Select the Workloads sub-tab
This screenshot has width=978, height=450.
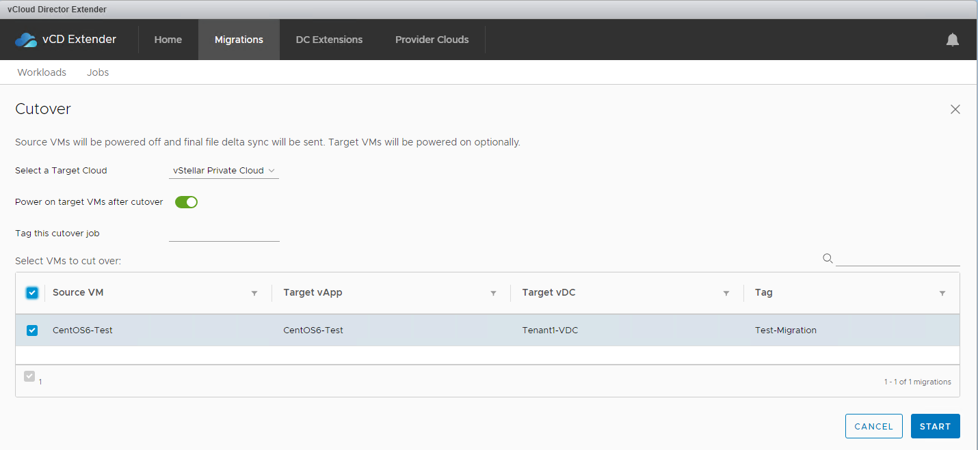coord(42,72)
